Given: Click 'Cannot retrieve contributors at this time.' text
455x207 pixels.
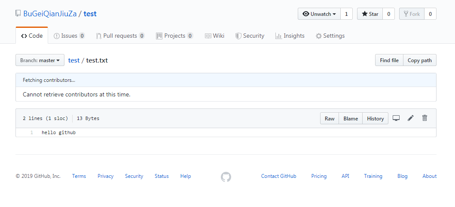Looking at the screenshot, I should [x=76, y=94].
